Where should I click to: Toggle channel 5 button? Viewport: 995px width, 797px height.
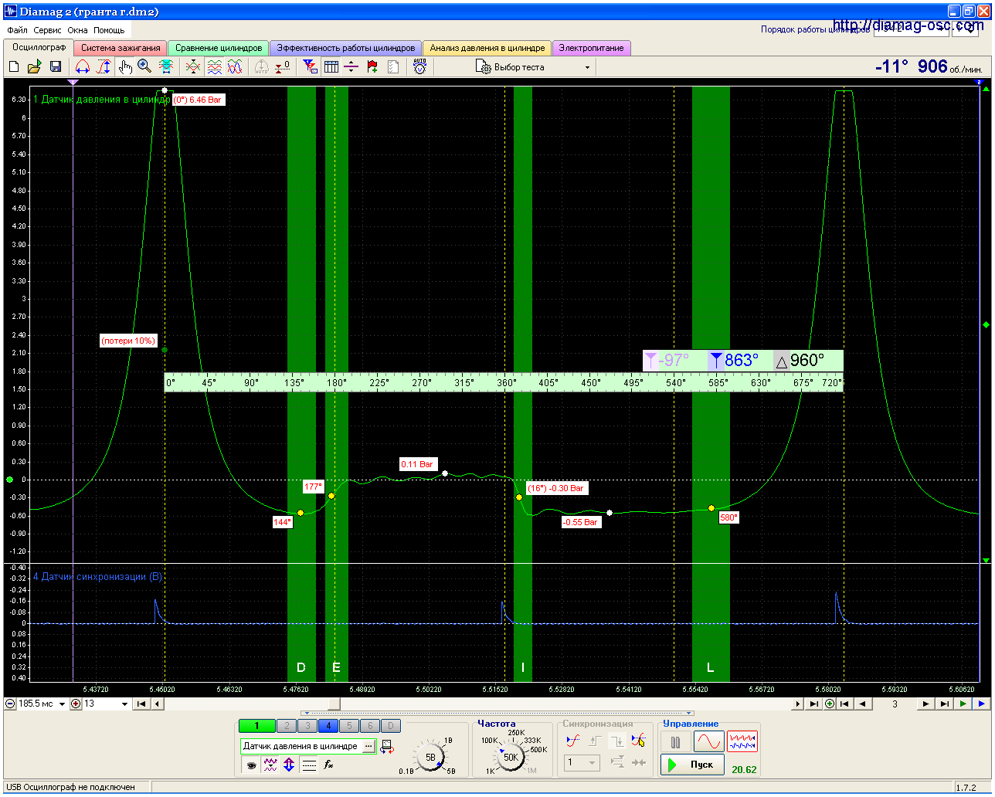pos(349,726)
